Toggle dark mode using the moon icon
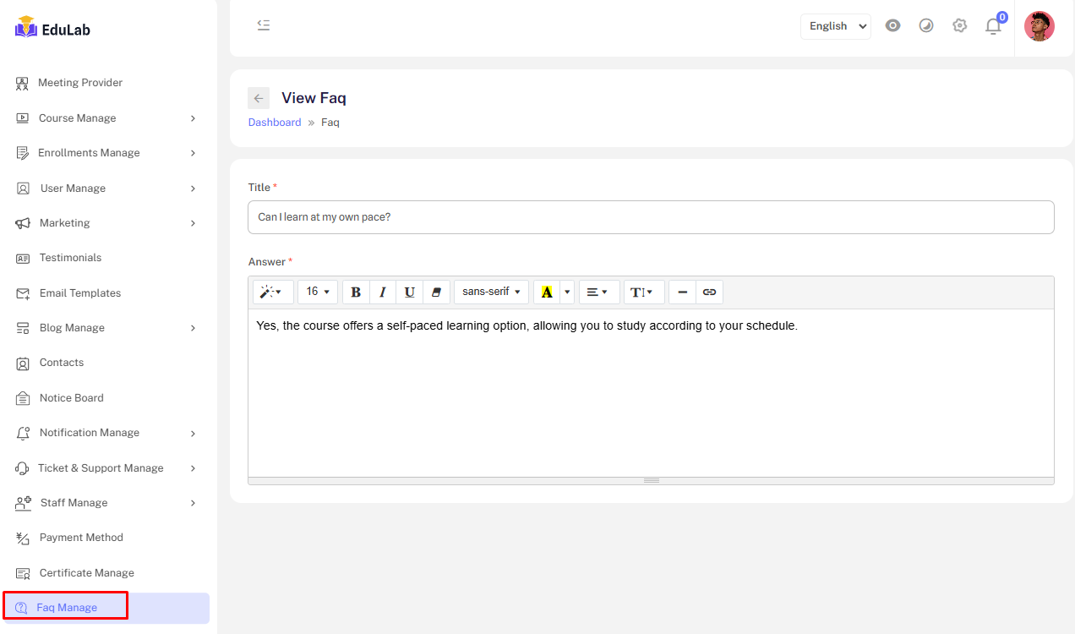The width and height of the screenshot is (1075, 634). point(926,26)
